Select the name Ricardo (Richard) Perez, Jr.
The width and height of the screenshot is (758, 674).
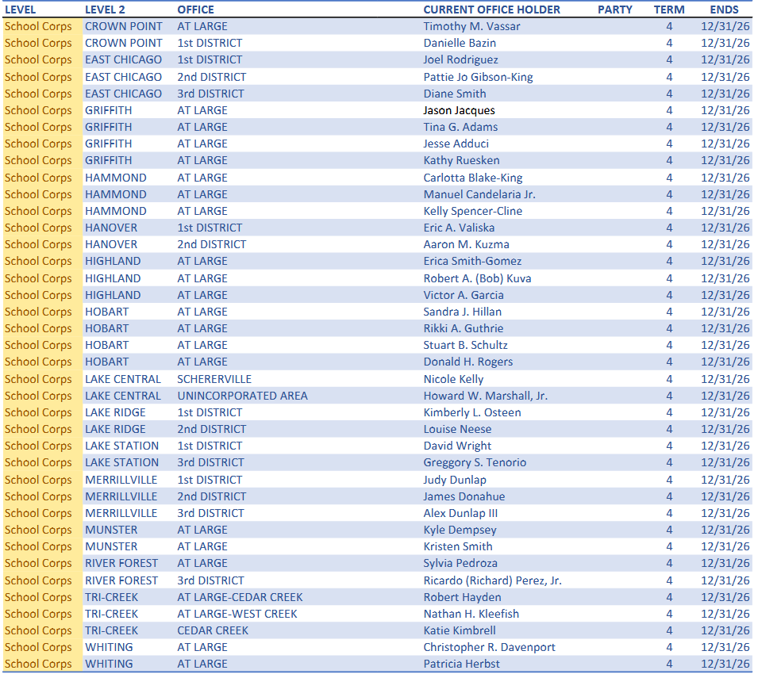coord(493,580)
